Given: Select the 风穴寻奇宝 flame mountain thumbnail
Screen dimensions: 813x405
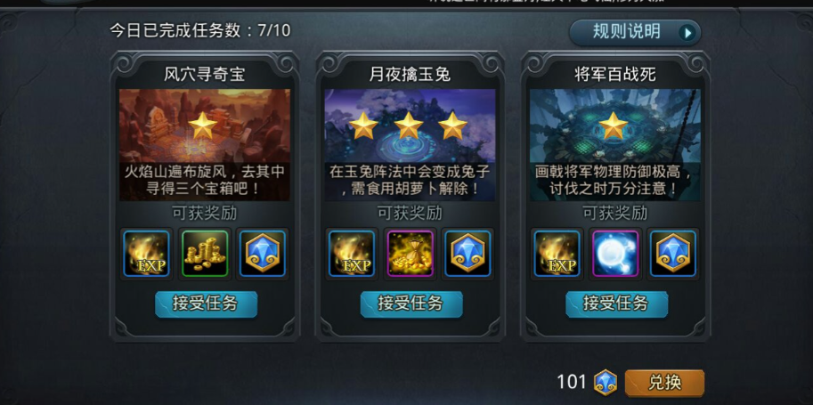Looking at the screenshot, I should (x=205, y=145).
